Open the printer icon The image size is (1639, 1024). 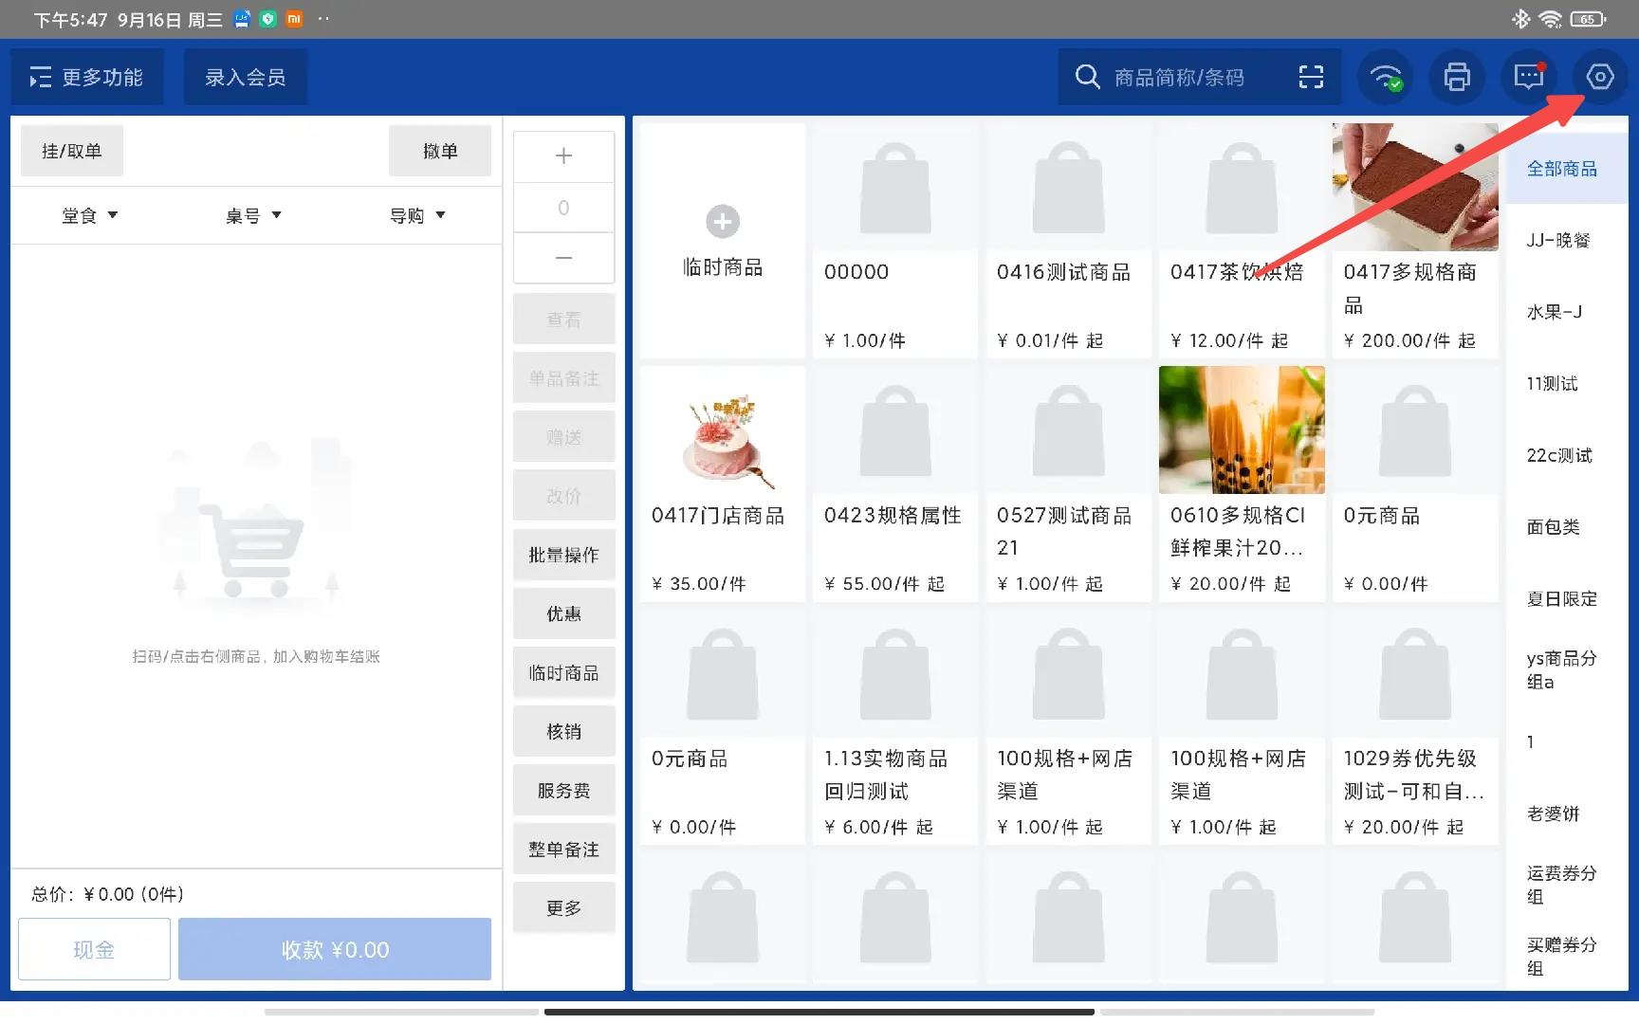1457,77
